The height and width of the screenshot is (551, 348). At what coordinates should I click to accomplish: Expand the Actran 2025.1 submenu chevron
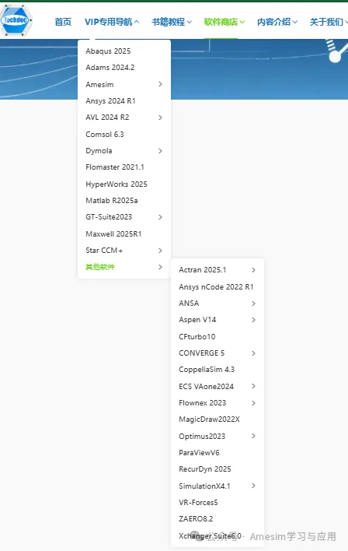254,270
